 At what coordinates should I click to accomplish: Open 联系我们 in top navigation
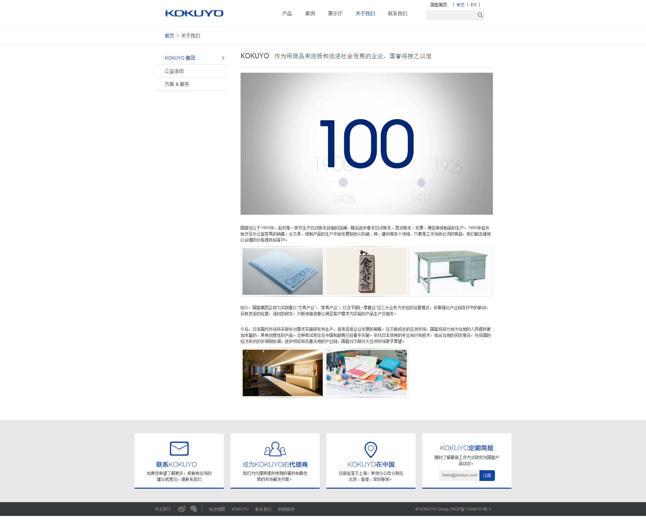397,13
